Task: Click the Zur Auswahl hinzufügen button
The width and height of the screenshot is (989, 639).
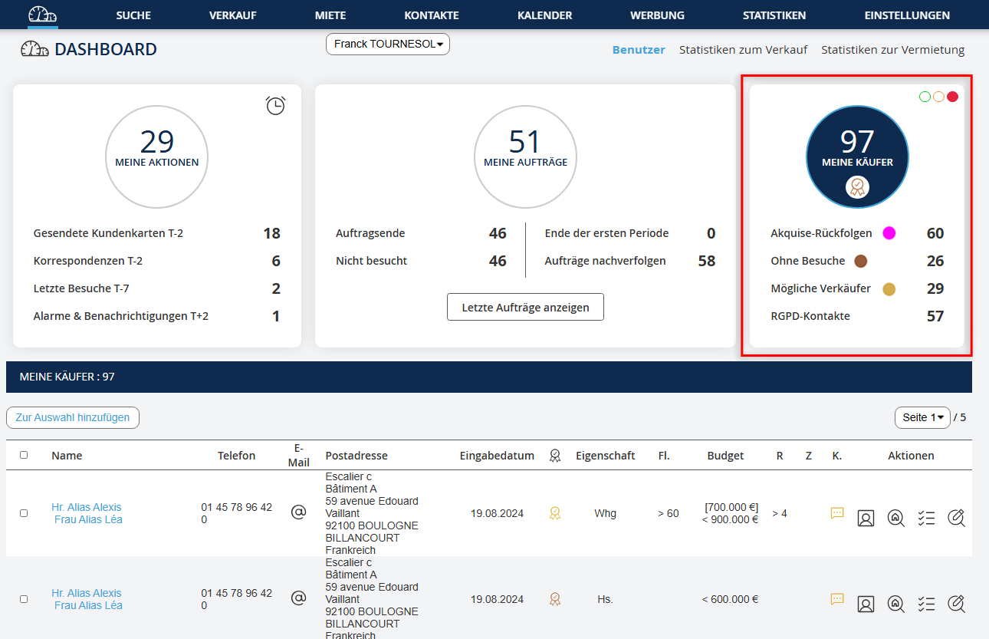Action: click(x=73, y=417)
